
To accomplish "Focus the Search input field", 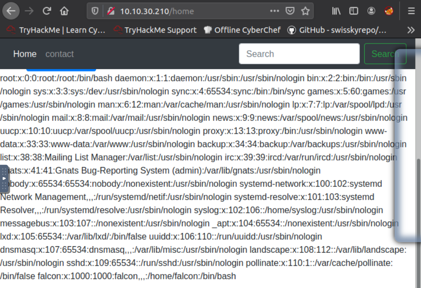I will click(x=299, y=54).
